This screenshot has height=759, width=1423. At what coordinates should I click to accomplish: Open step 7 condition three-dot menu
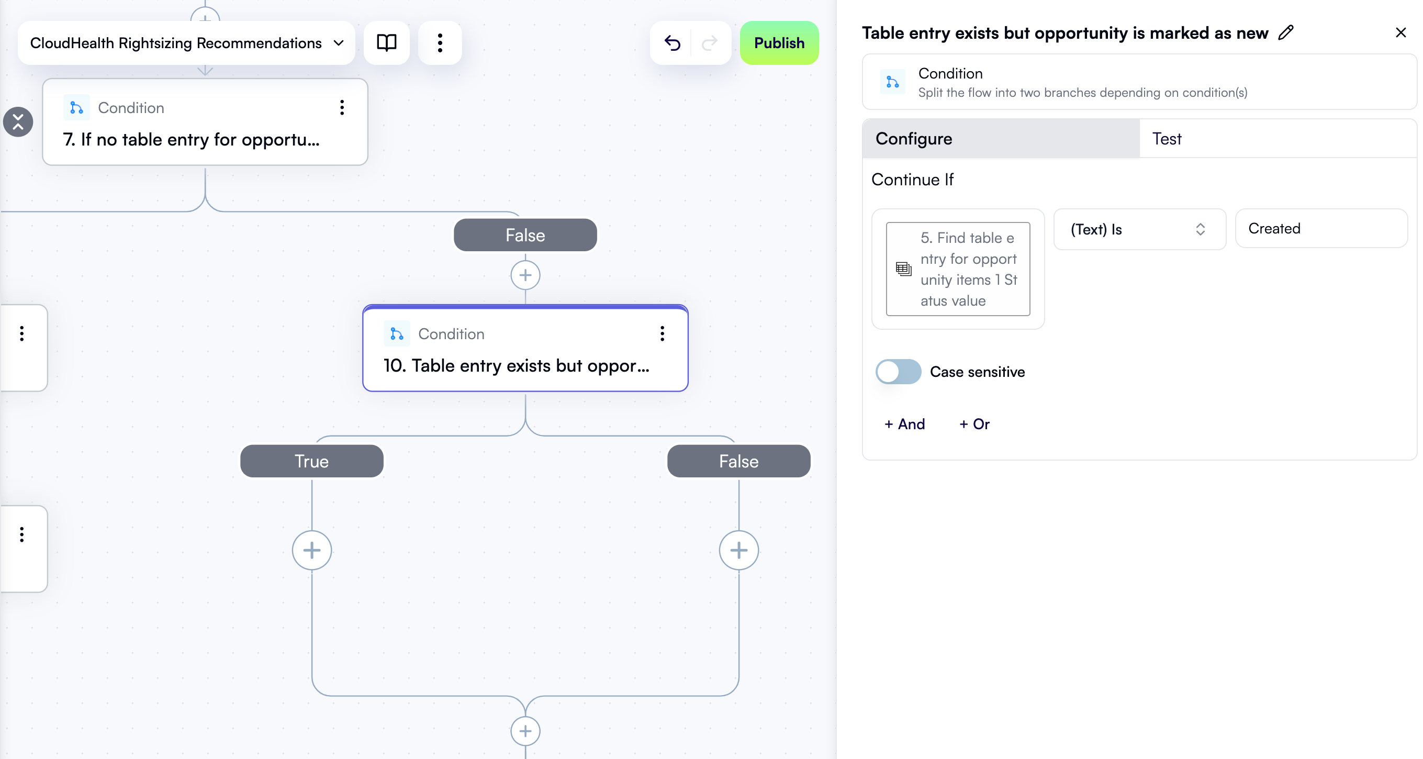(x=342, y=108)
